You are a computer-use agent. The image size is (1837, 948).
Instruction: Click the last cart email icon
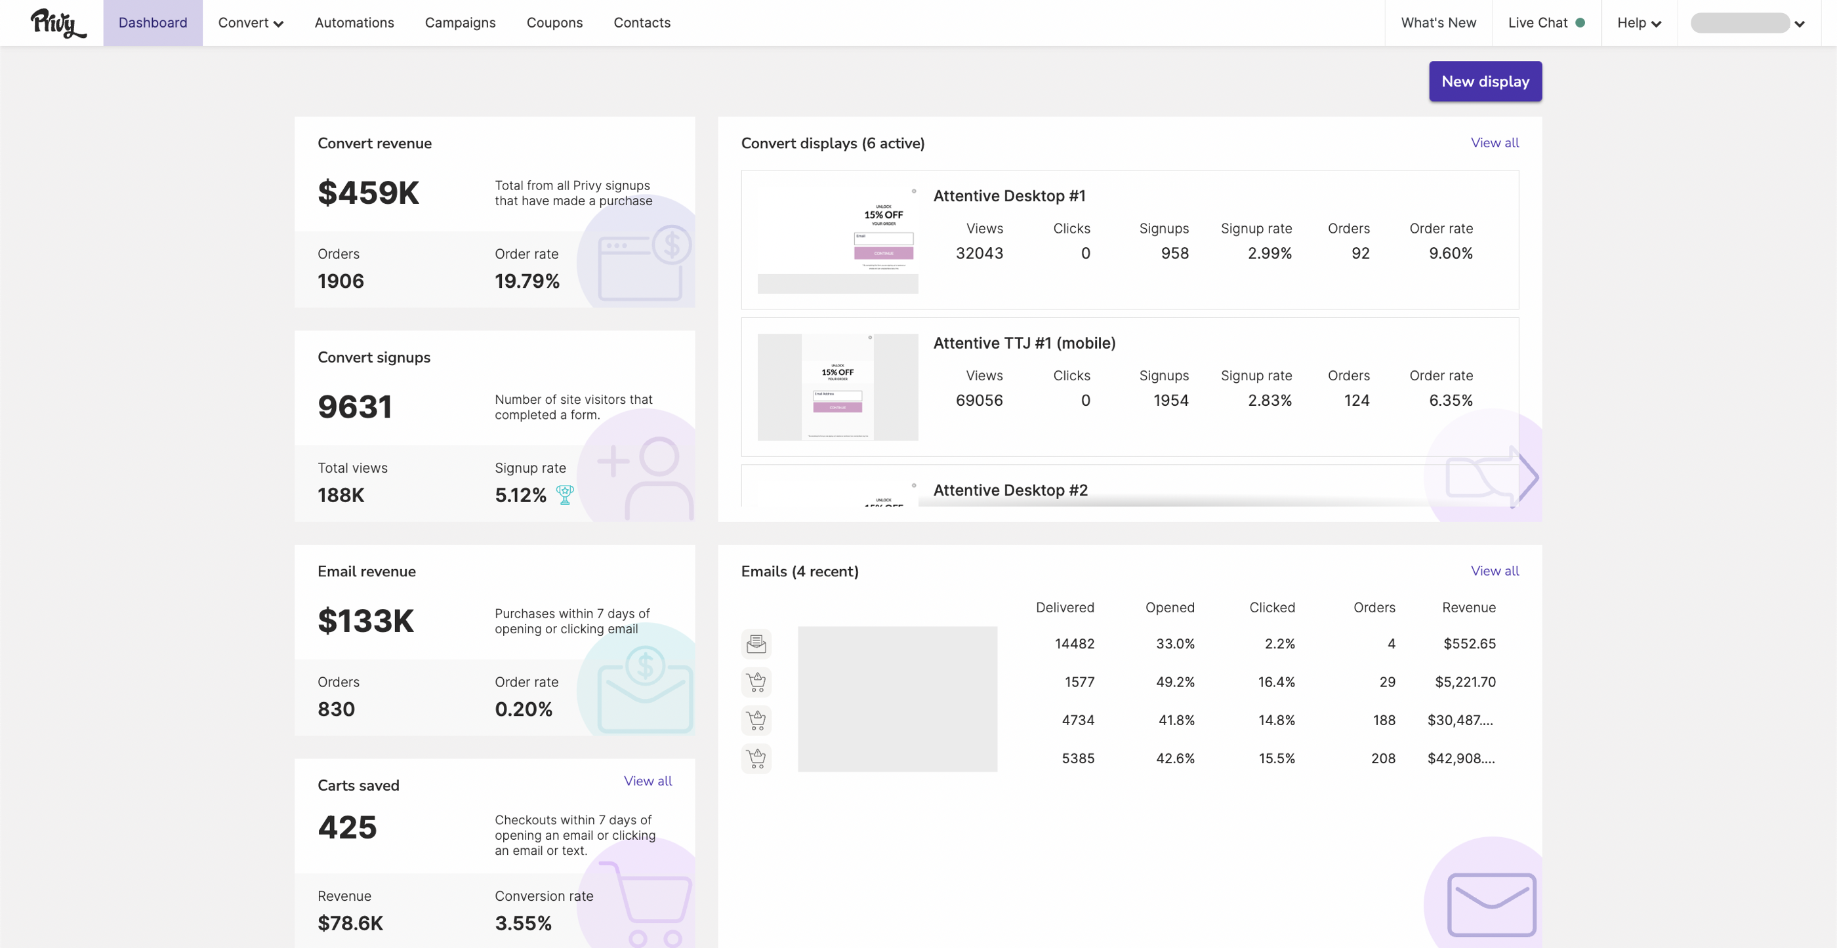pyautogui.click(x=756, y=759)
